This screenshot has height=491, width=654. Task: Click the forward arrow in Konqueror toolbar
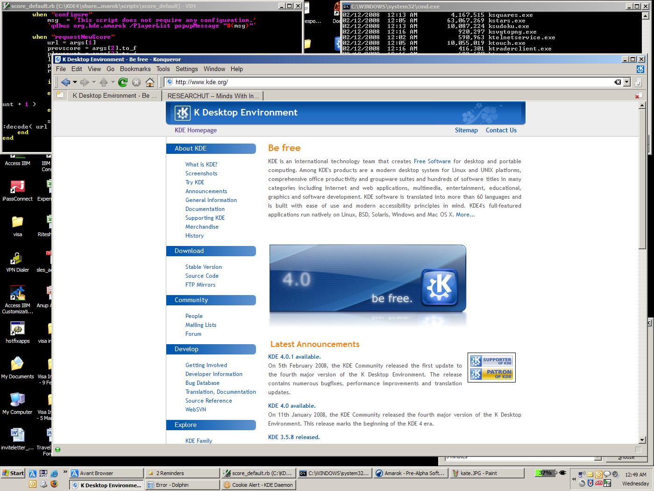[x=84, y=82]
